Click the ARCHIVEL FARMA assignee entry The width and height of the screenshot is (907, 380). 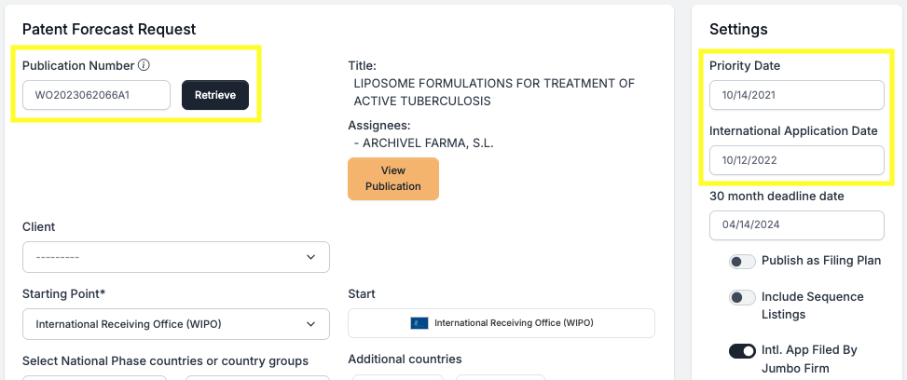click(424, 142)
